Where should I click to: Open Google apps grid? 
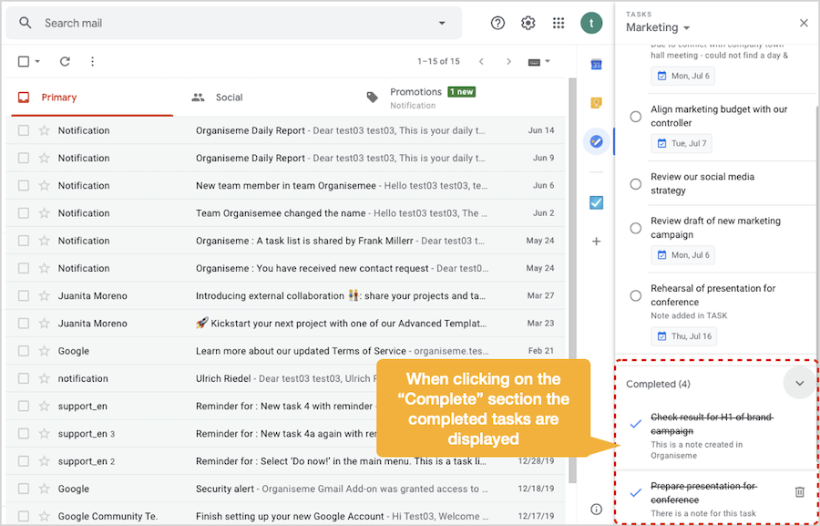tap(559, 23)
